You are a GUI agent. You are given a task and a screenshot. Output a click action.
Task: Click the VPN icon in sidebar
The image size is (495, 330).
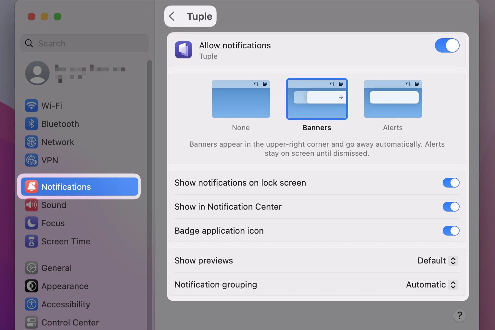click(x=32, y=160)
